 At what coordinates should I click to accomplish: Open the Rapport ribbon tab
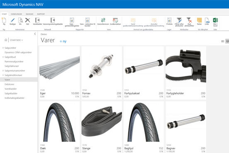pos(41,14)
